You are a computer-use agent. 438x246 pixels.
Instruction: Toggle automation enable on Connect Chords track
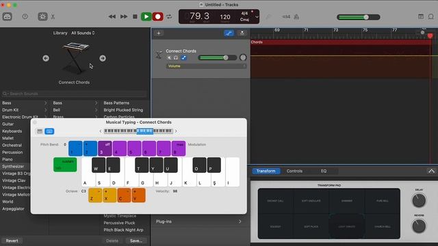[183, 57]
